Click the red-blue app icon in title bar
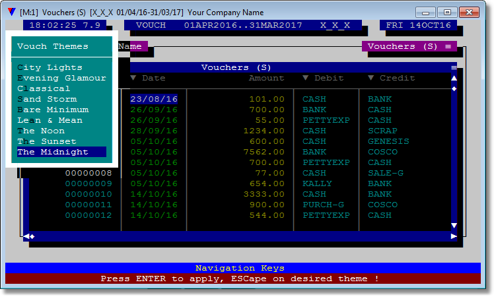This screenshot has width=494, height=297. click(x=12, y=13)
